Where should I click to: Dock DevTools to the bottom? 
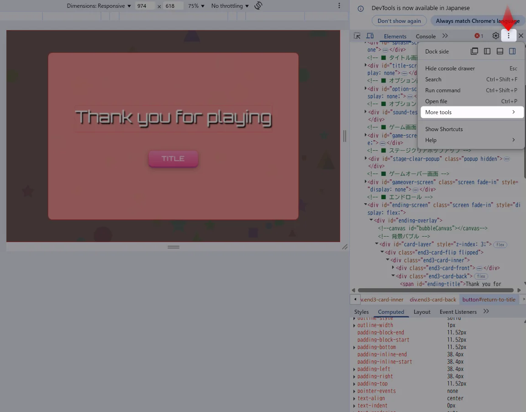click(x=500, y=51)
